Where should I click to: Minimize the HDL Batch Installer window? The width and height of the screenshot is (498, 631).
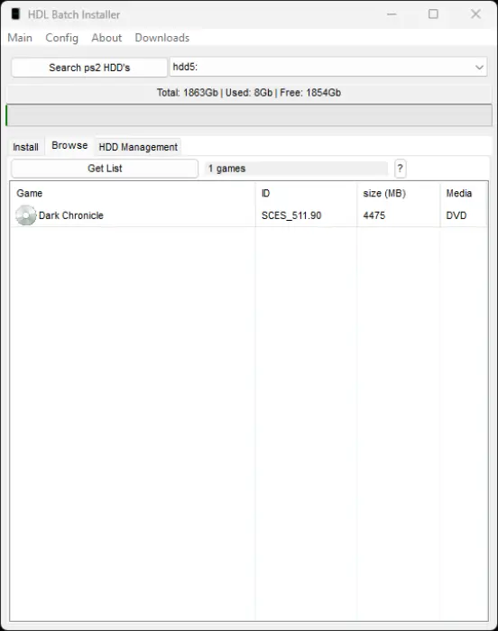[392, 14]
